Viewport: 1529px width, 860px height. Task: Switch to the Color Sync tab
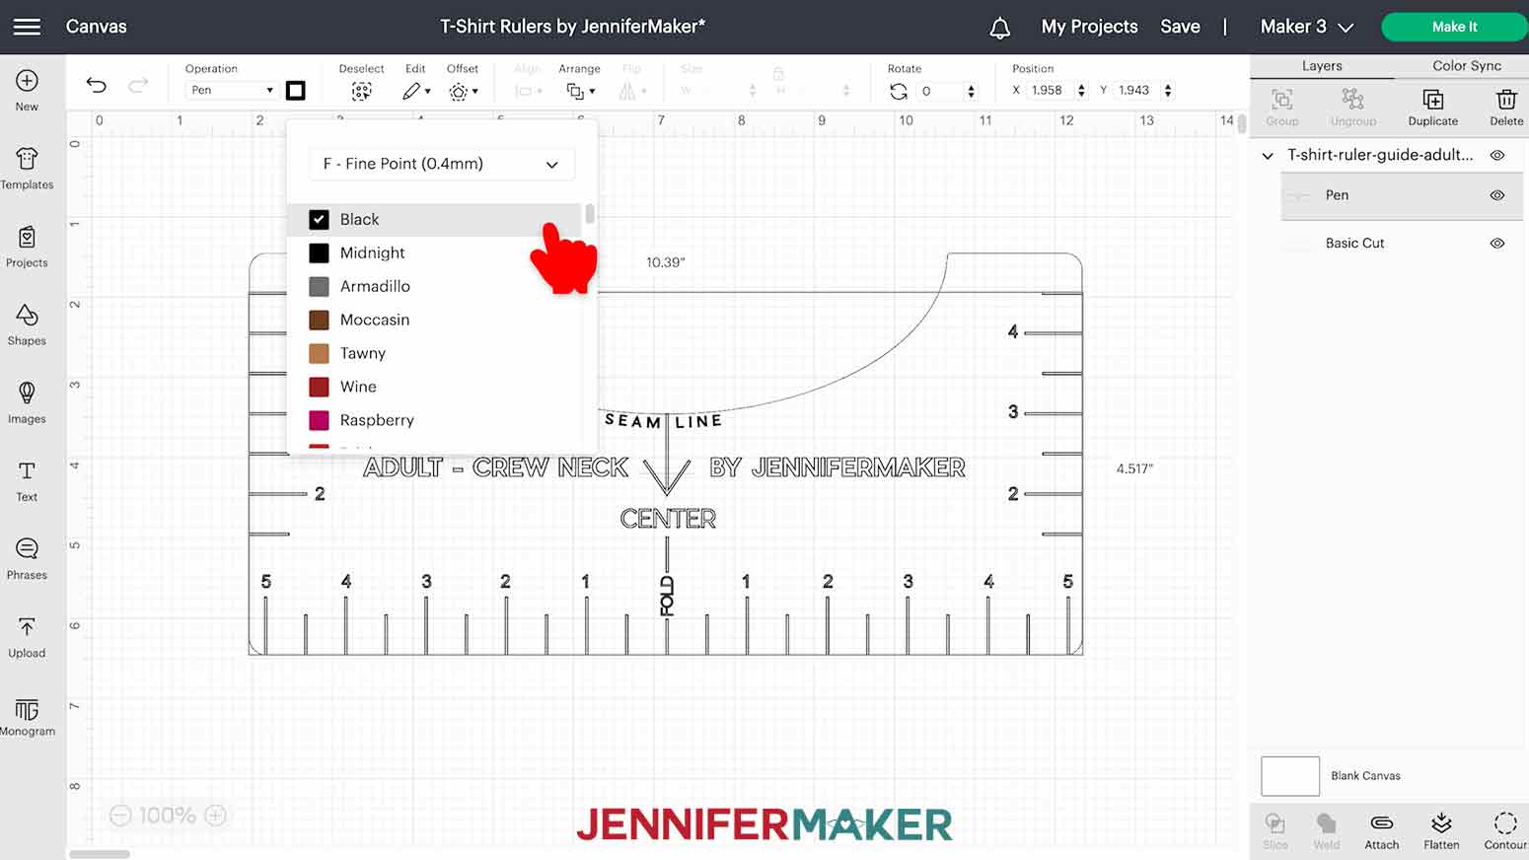1467,66
